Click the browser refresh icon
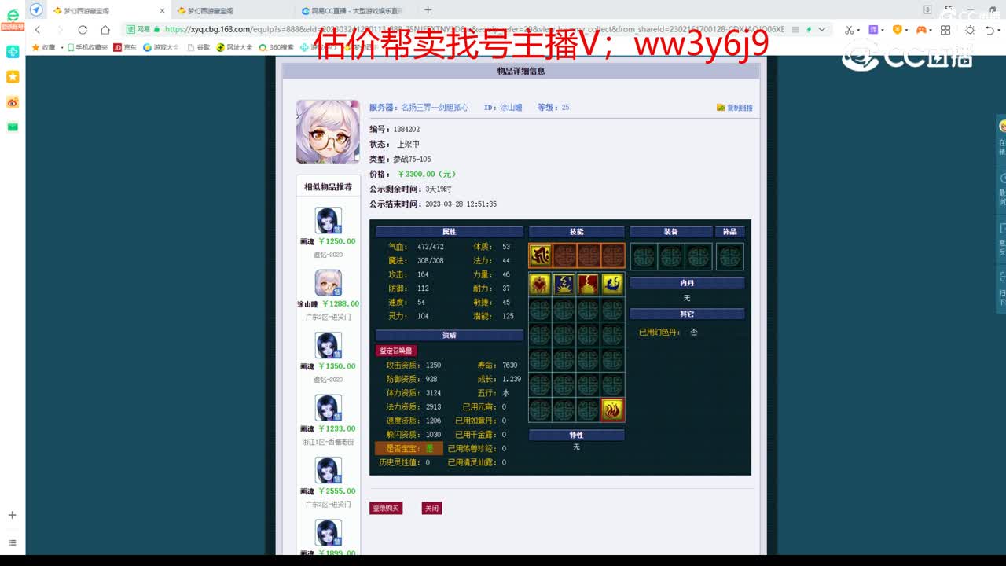 click(83, 30)
